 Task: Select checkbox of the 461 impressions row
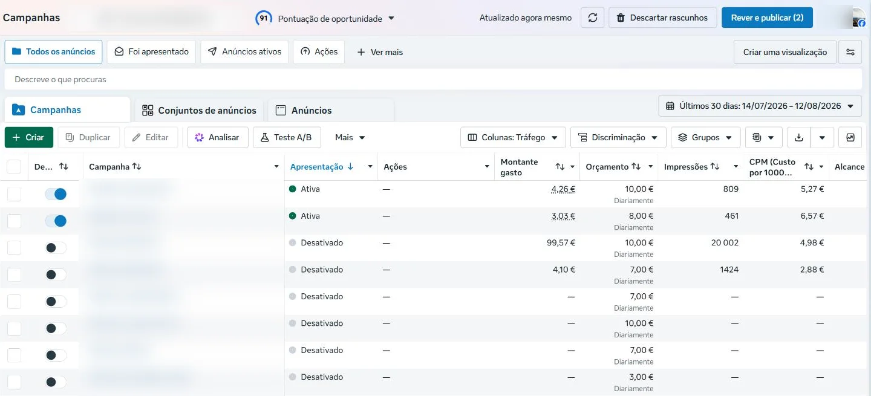(14, 221)
